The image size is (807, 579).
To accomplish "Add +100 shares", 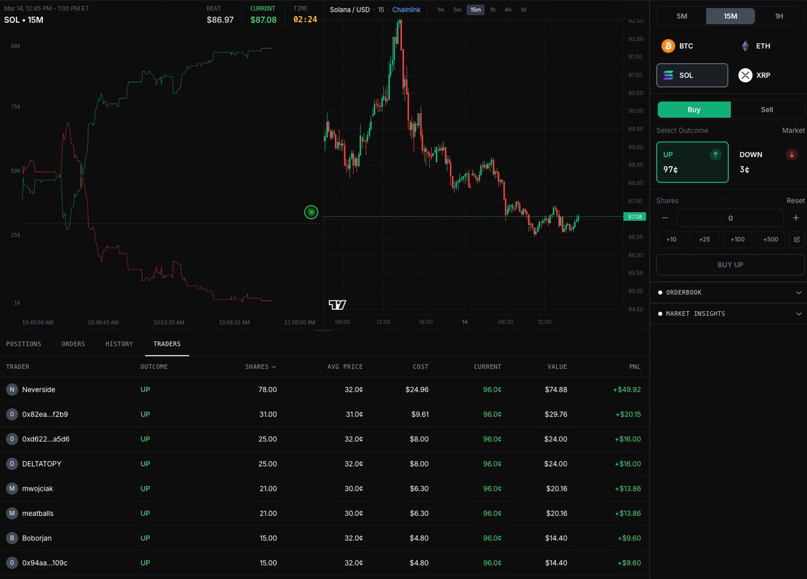I will coord(738,240).
